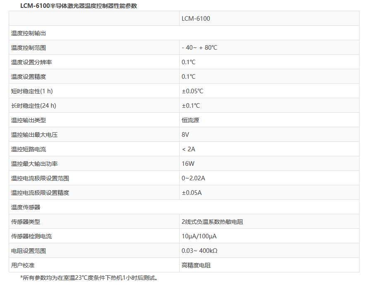The height and width of the screenshot is (286, 367).
Task: Click the 10μA/100μA detection current value
Action: pos(199,236)
